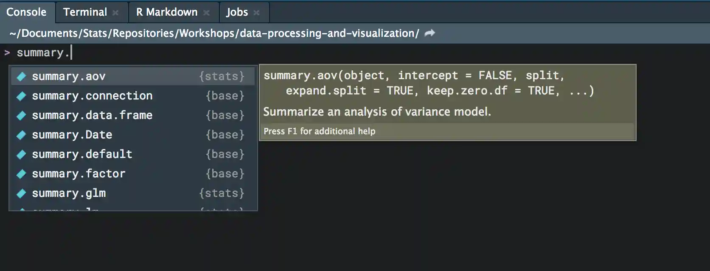Click the working directory arrow icon

(430, 33)
